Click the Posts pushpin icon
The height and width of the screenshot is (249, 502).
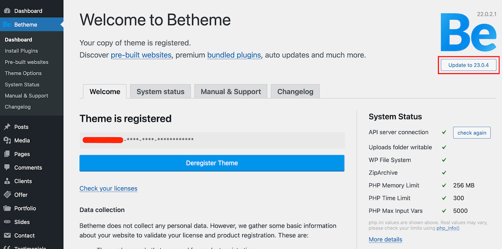(x=7, y=127)
